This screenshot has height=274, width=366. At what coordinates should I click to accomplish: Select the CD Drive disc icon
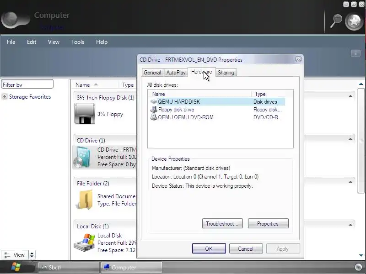[x=82, y=157]
